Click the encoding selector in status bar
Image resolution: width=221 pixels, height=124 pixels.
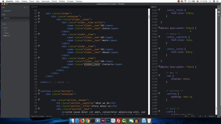(193, 116)
